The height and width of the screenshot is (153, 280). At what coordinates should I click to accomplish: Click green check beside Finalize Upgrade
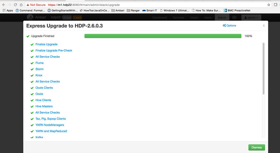pos(32,44)
